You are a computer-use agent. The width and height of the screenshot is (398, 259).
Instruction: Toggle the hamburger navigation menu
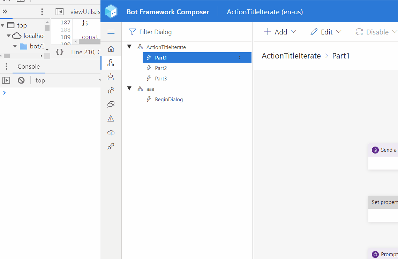111,32
